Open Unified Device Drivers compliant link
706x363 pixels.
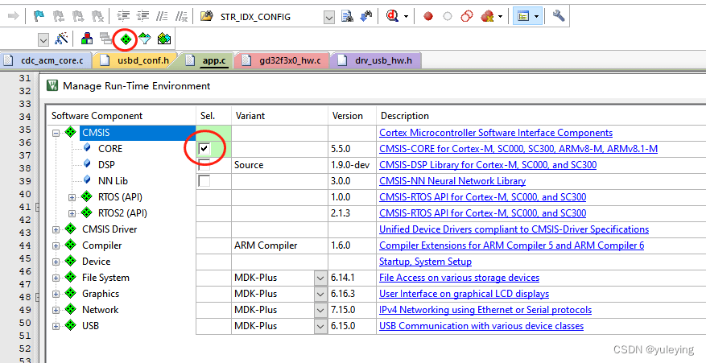[x=514, y=229]
